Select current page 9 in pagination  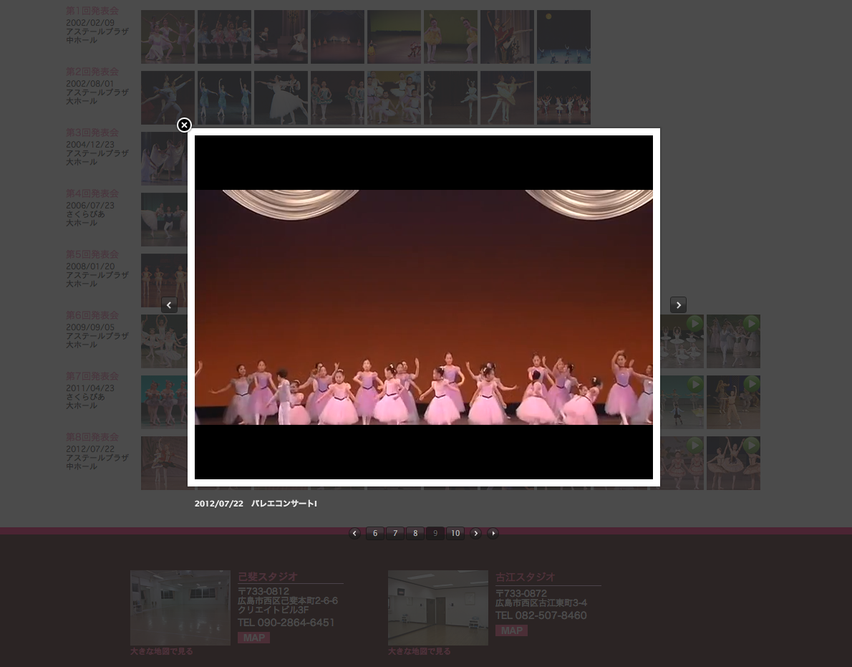tap(435, 534)
